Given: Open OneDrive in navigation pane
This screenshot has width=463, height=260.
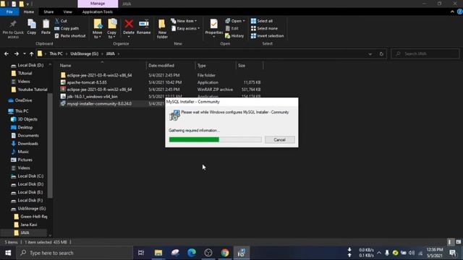Looking at the screenshot, I should click(23, 100).
